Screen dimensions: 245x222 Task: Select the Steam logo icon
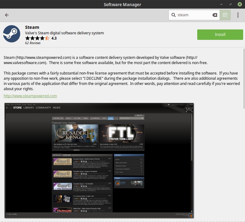[11, 34]
